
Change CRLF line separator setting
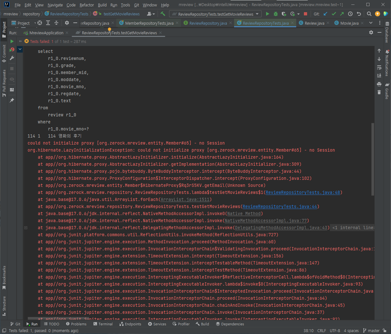(322, 330)
